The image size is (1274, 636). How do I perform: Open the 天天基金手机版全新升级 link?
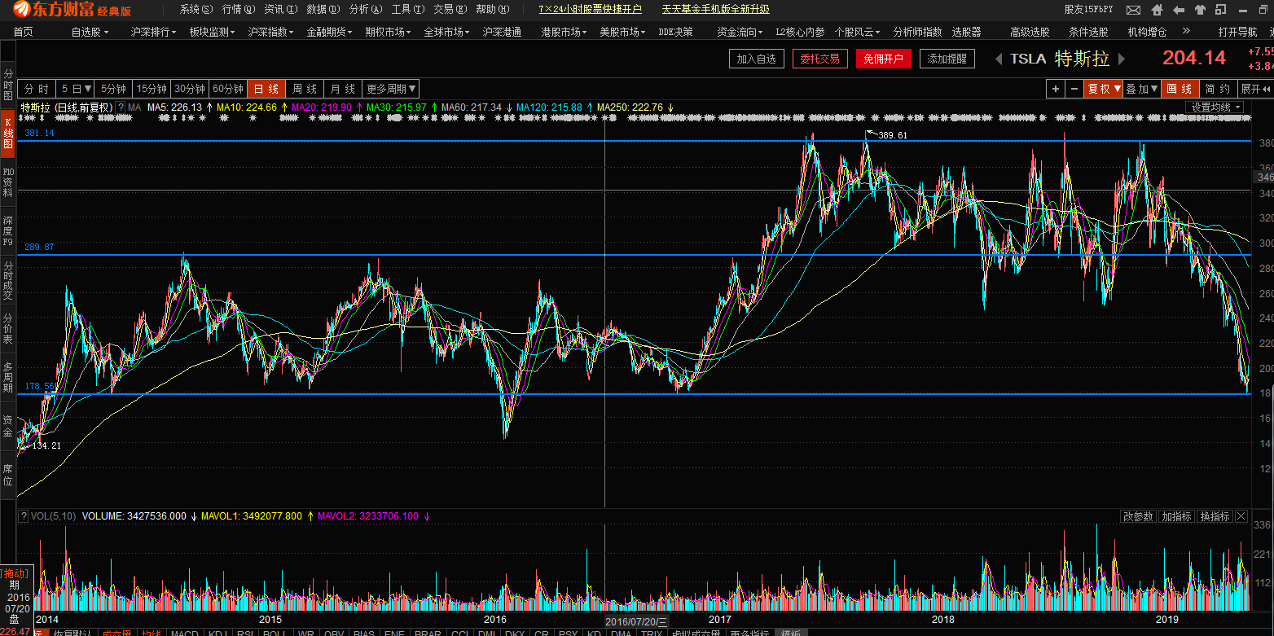(x=715, y=10)
